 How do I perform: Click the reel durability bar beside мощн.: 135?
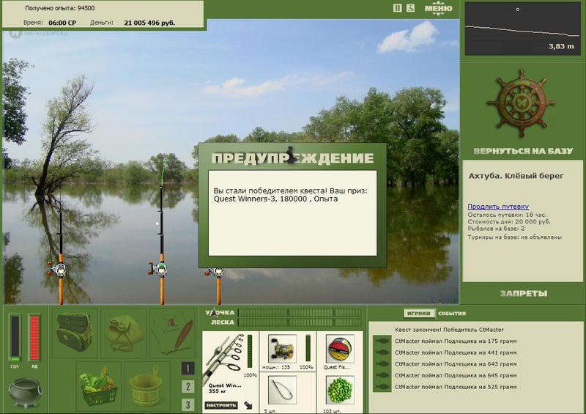(308, 349)
